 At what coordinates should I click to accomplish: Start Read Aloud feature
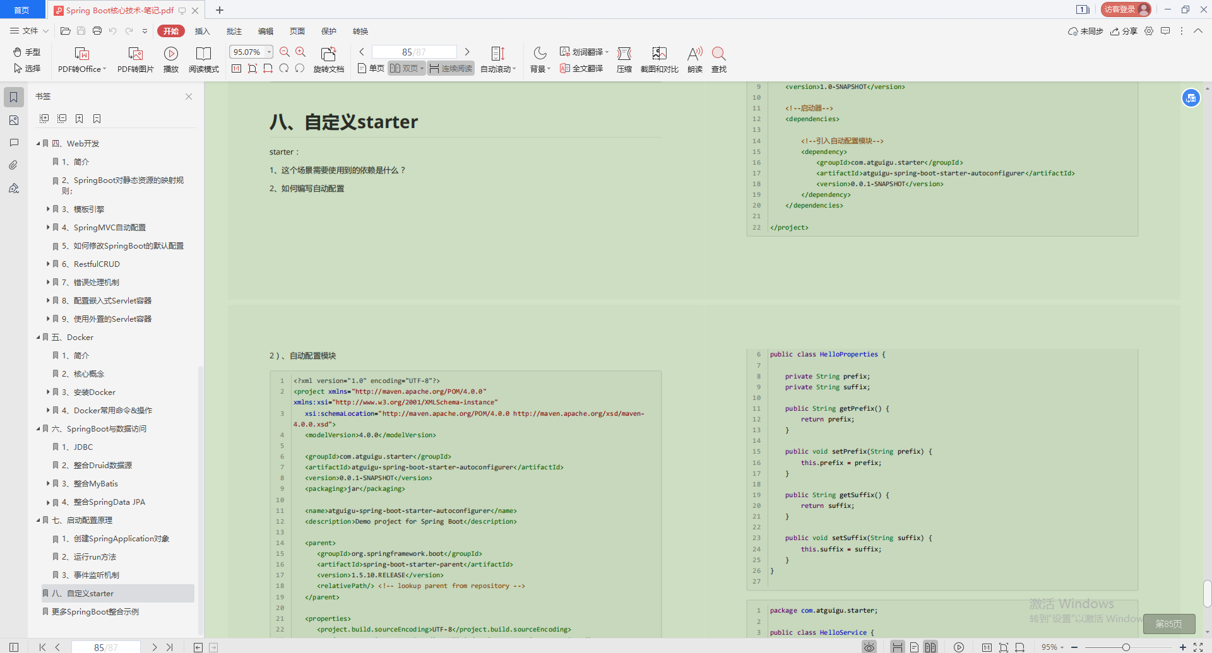click(x=695, y=60)
